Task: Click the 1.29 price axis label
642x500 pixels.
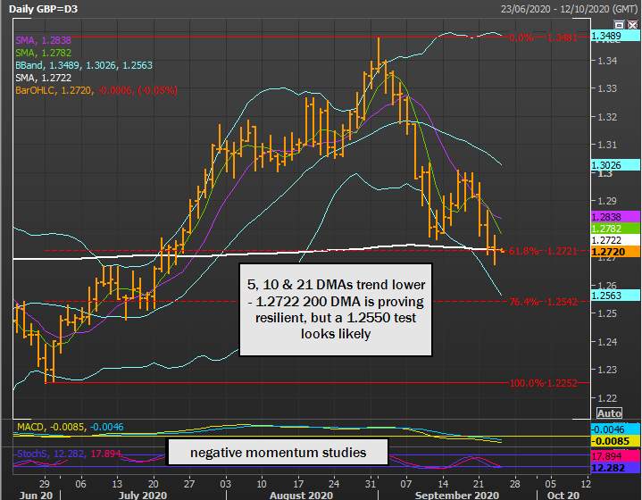Action: coord(607,201)
